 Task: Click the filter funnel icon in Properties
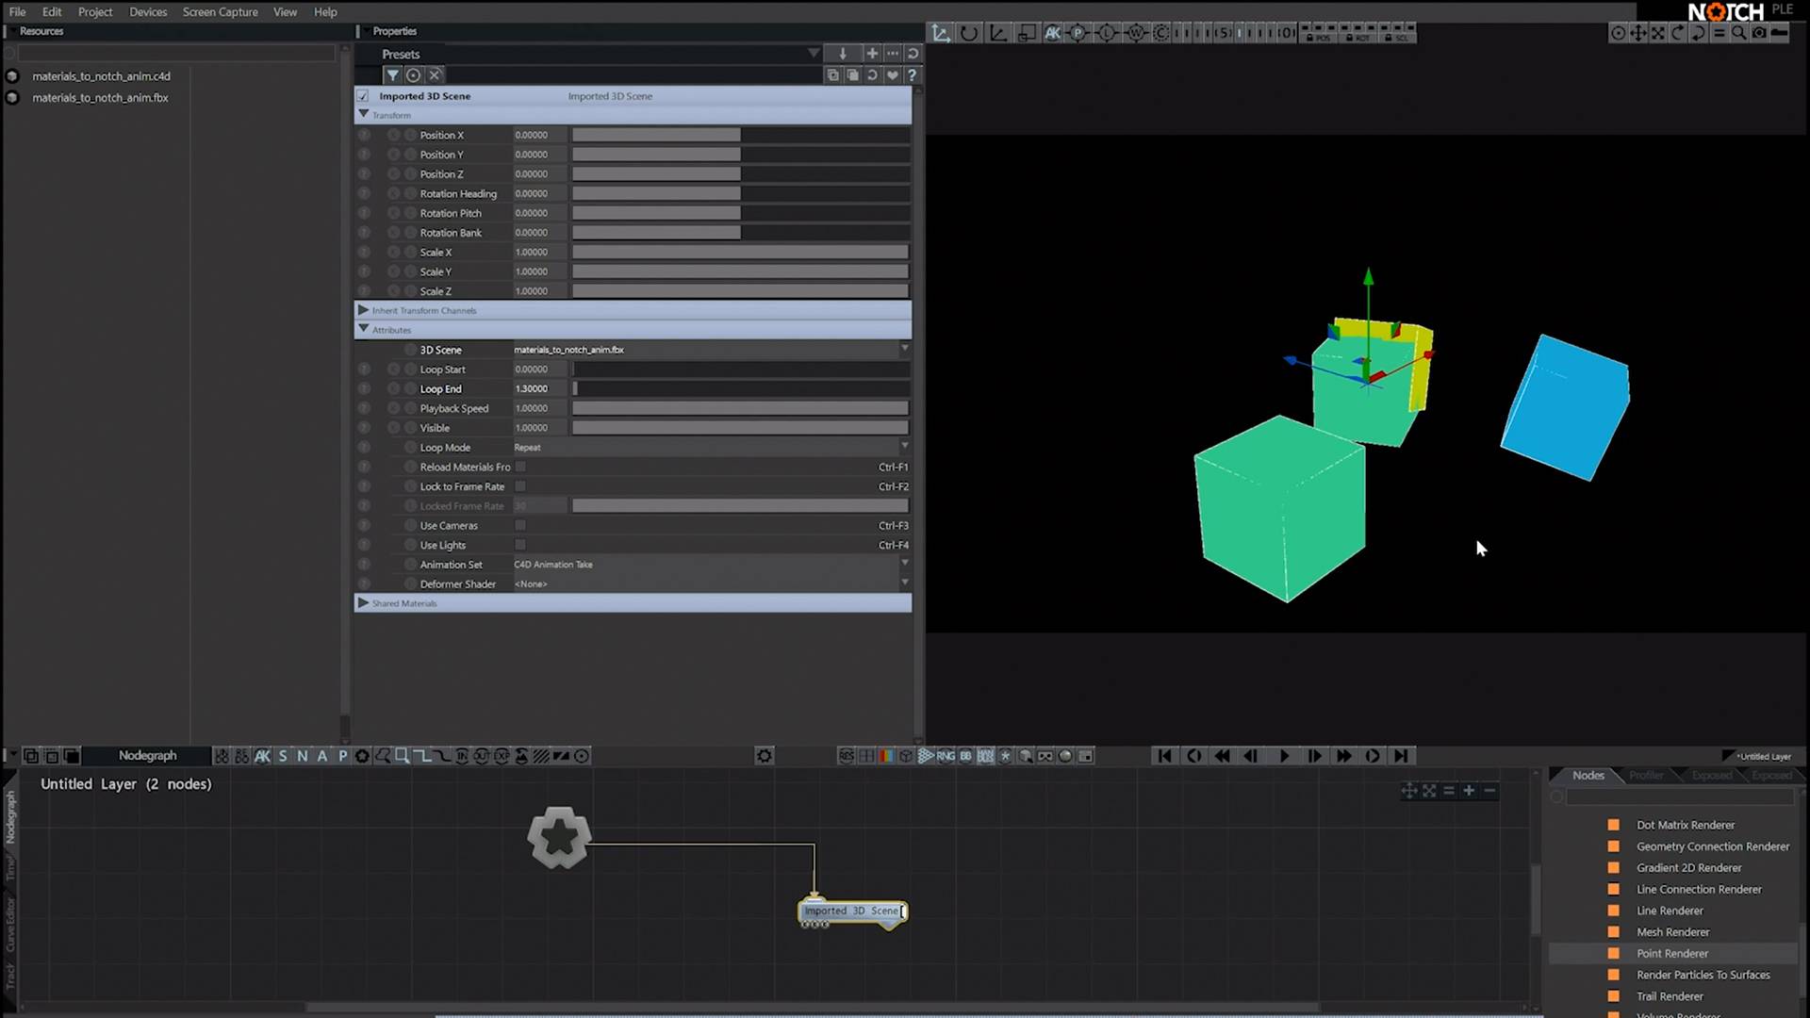(x=392, y=75)
